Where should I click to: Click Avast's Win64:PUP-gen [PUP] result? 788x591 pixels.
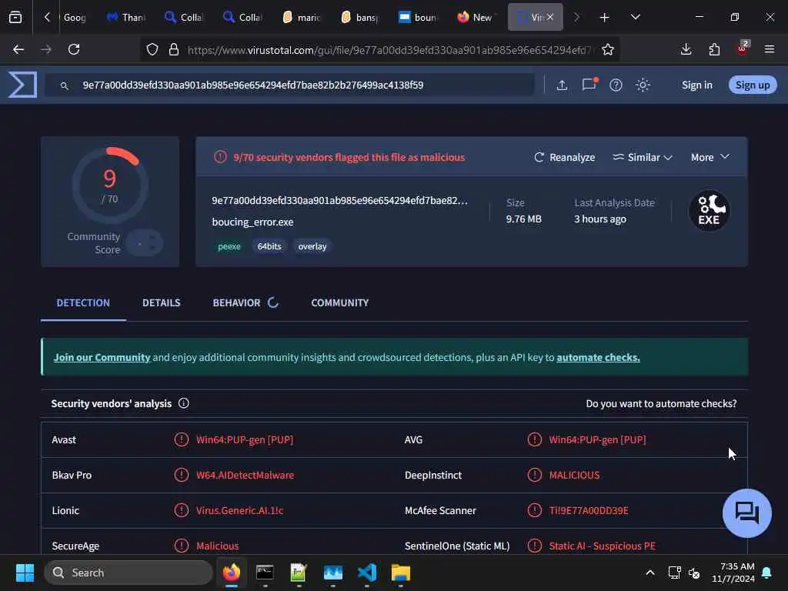coord(245,439)
